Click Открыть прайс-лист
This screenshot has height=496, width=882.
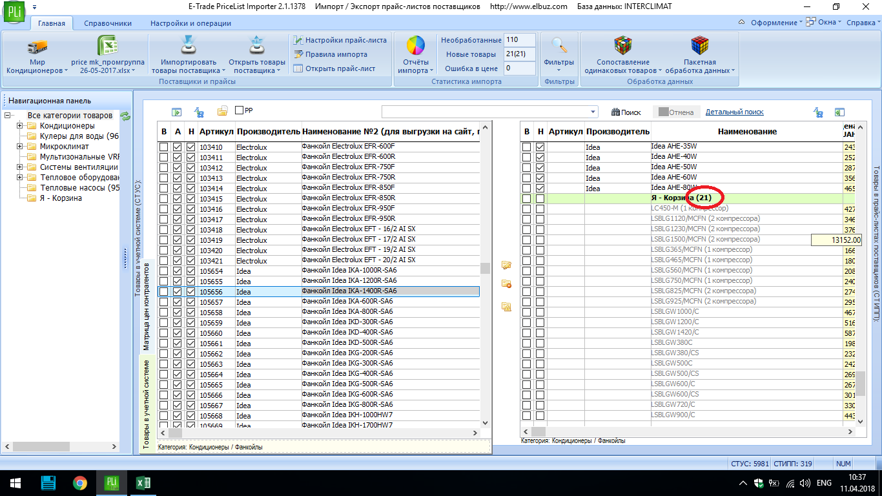[334, 68]
